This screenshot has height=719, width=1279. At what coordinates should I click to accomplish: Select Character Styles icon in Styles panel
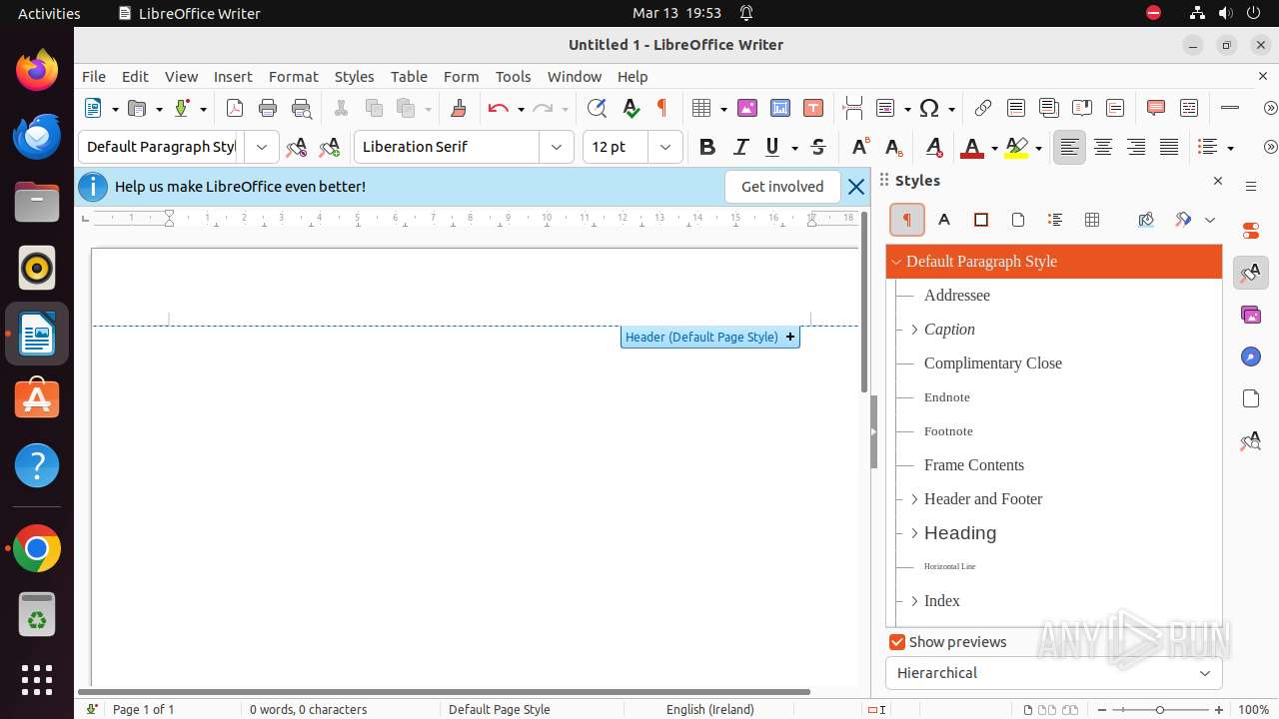(944, 220)
